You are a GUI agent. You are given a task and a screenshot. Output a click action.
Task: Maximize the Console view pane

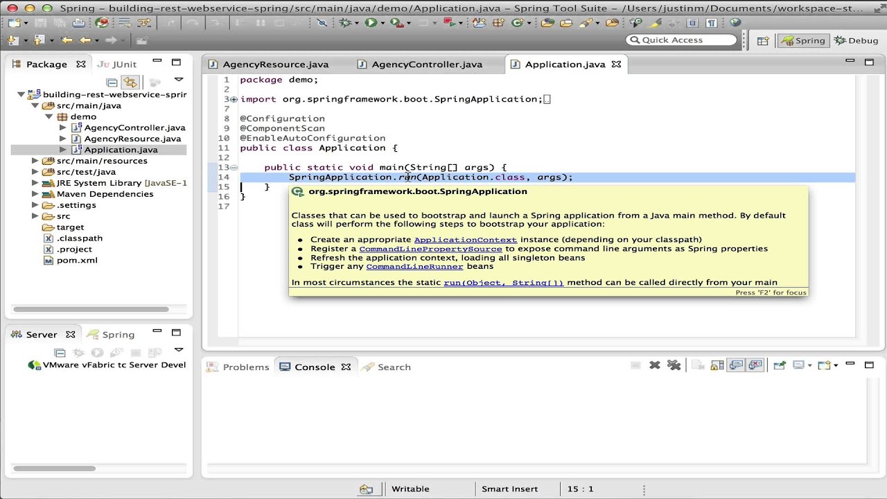pyautogui.click(x=870, y=365)
